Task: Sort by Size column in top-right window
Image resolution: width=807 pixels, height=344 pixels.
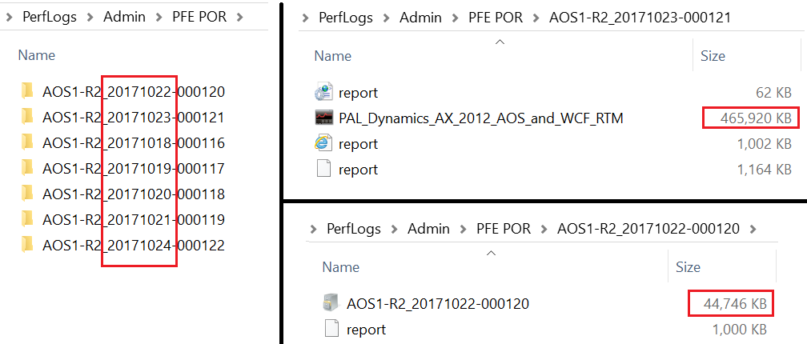Action: [x=713, y=55]
